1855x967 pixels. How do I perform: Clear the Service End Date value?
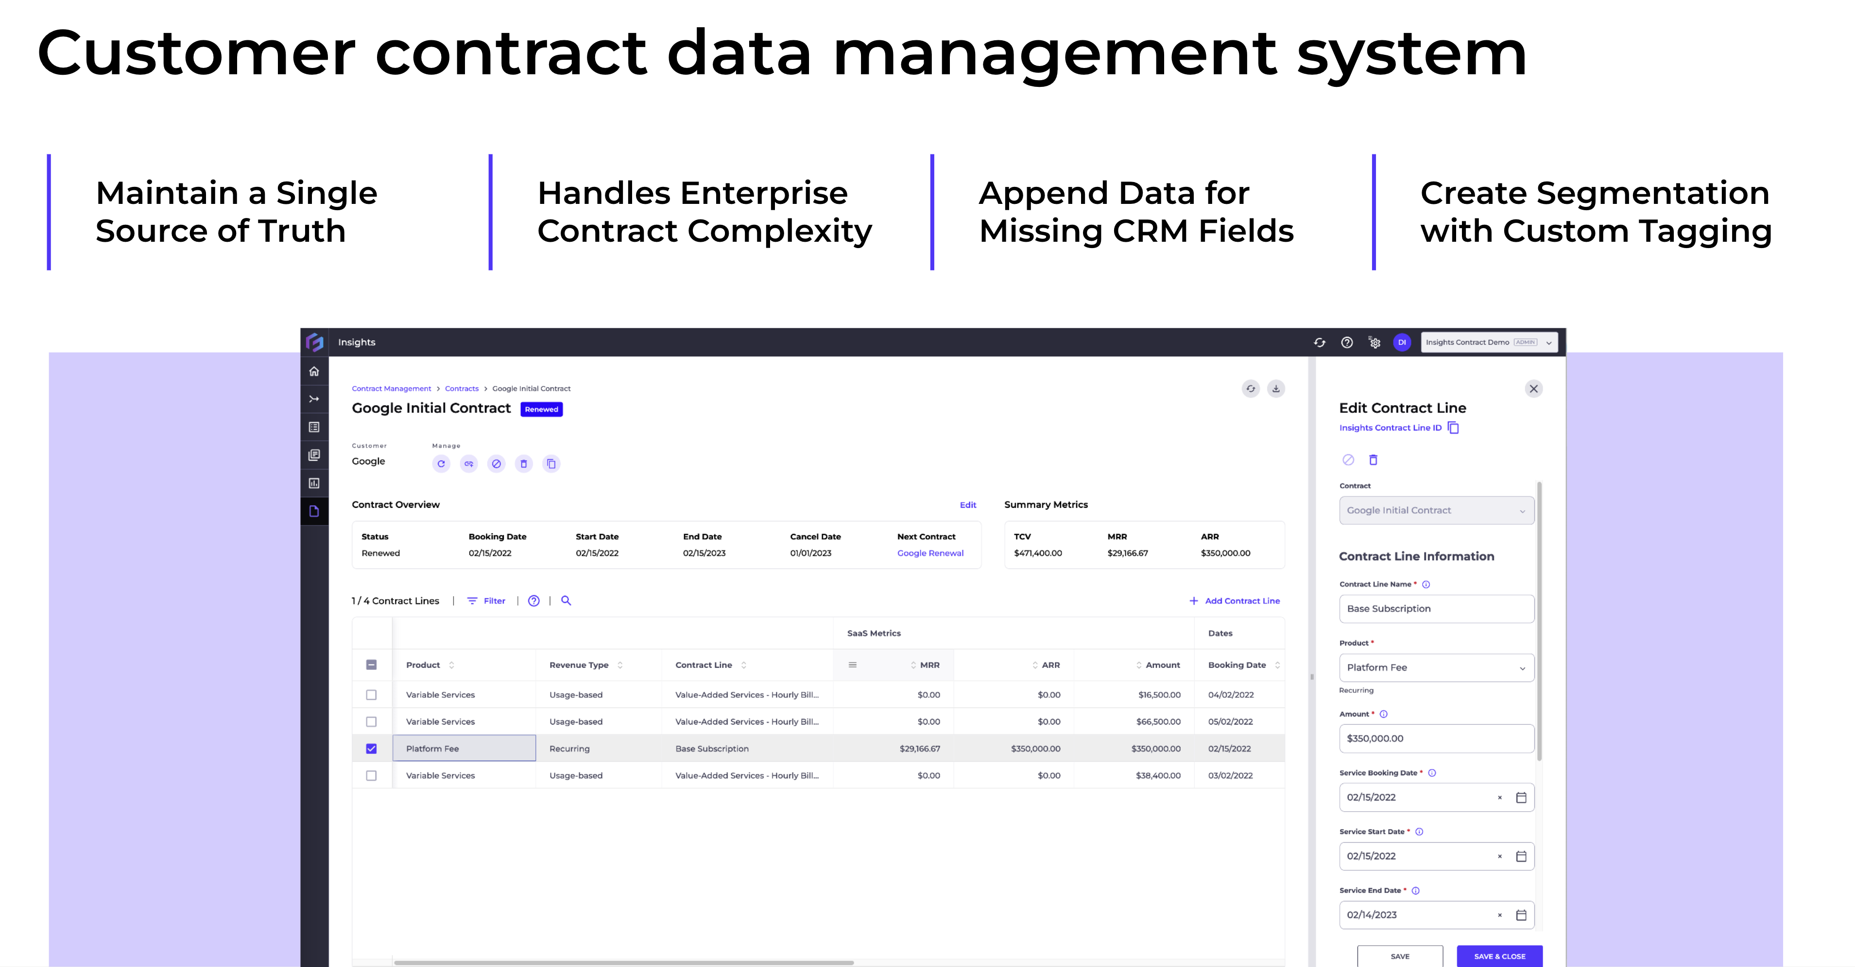(1500, 915)
